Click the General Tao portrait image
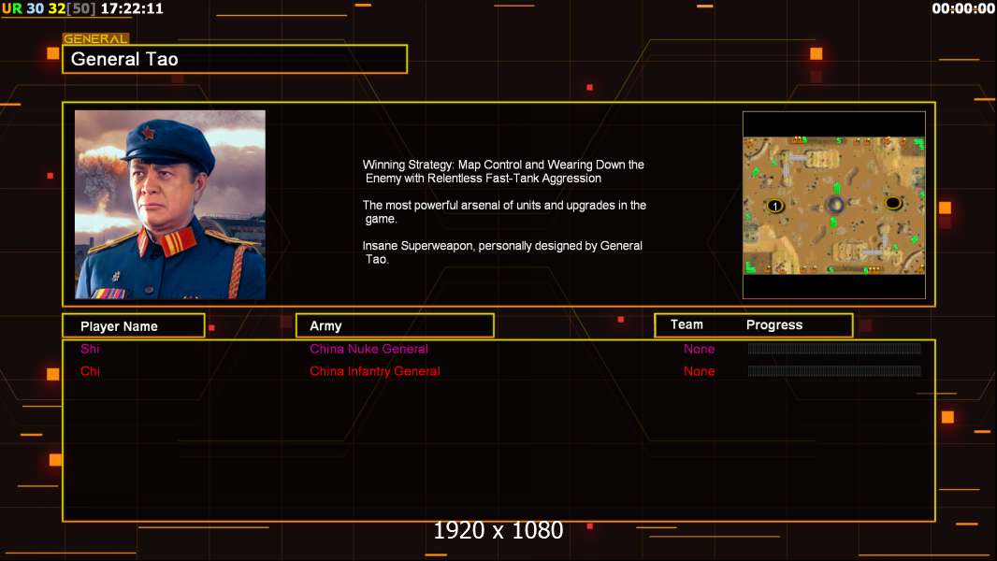The image size is (997, 561). 170,205
